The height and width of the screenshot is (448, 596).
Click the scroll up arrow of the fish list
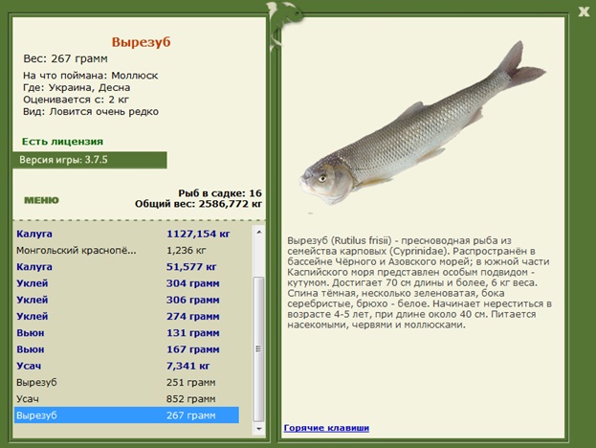point(259,232)
